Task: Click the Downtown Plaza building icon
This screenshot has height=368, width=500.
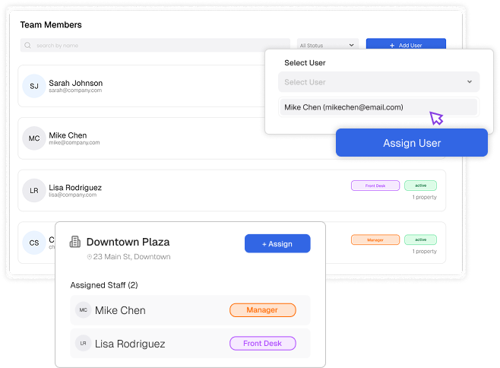Action: [75, 242]
